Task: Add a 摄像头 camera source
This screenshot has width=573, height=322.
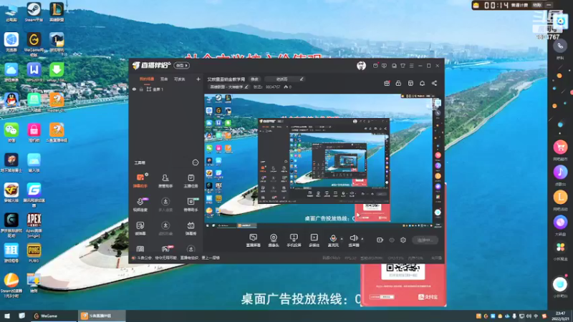Action: coord(274,240)
